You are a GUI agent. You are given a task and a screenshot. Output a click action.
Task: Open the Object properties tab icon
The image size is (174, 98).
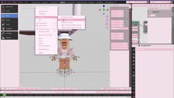pos(133,72)
